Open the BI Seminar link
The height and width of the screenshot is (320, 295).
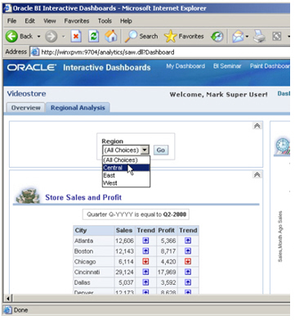pyautogui.click(x=227, y=66)
